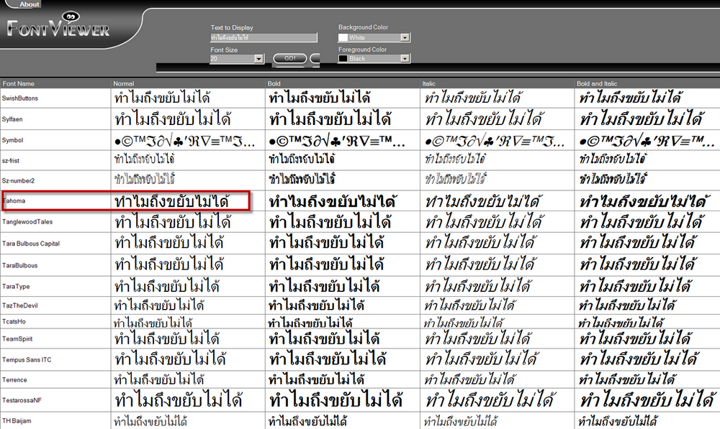Open the About menu tab
This screenshot has height=429, width=720.
pos(29,4)
